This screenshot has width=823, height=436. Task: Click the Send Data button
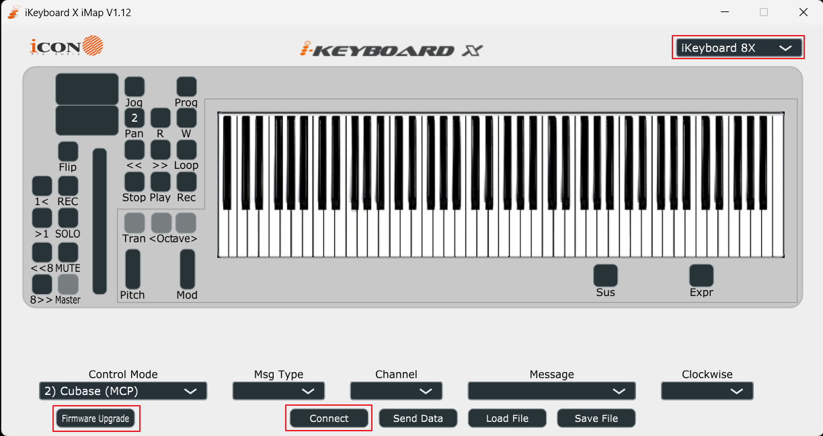coord(418,419)
